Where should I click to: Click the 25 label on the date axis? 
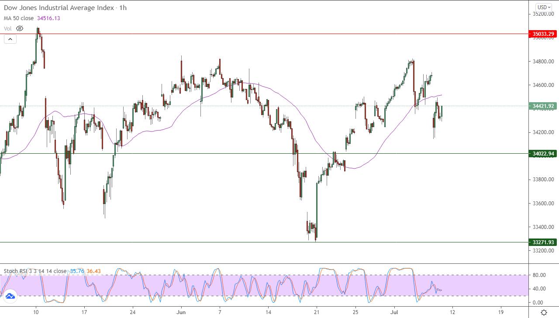(x=355, y=312)
